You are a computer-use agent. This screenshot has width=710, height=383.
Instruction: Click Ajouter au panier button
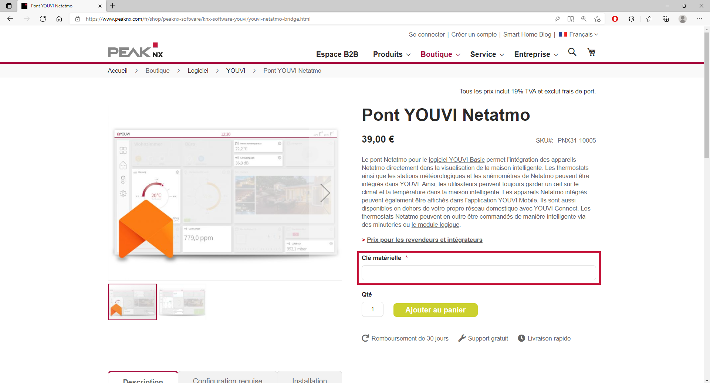pyautogui.click(x=435, y=310)
